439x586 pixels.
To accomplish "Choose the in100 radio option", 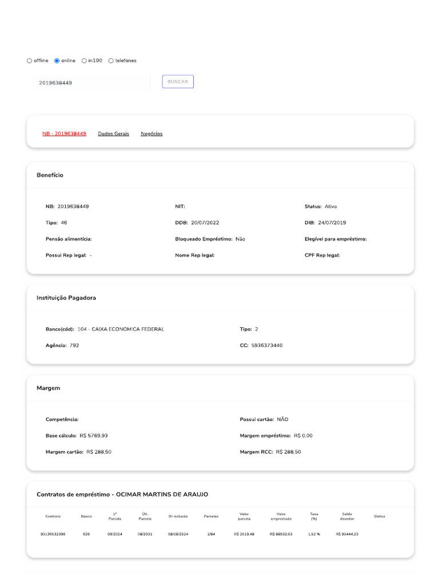I will tap(85, 61).
